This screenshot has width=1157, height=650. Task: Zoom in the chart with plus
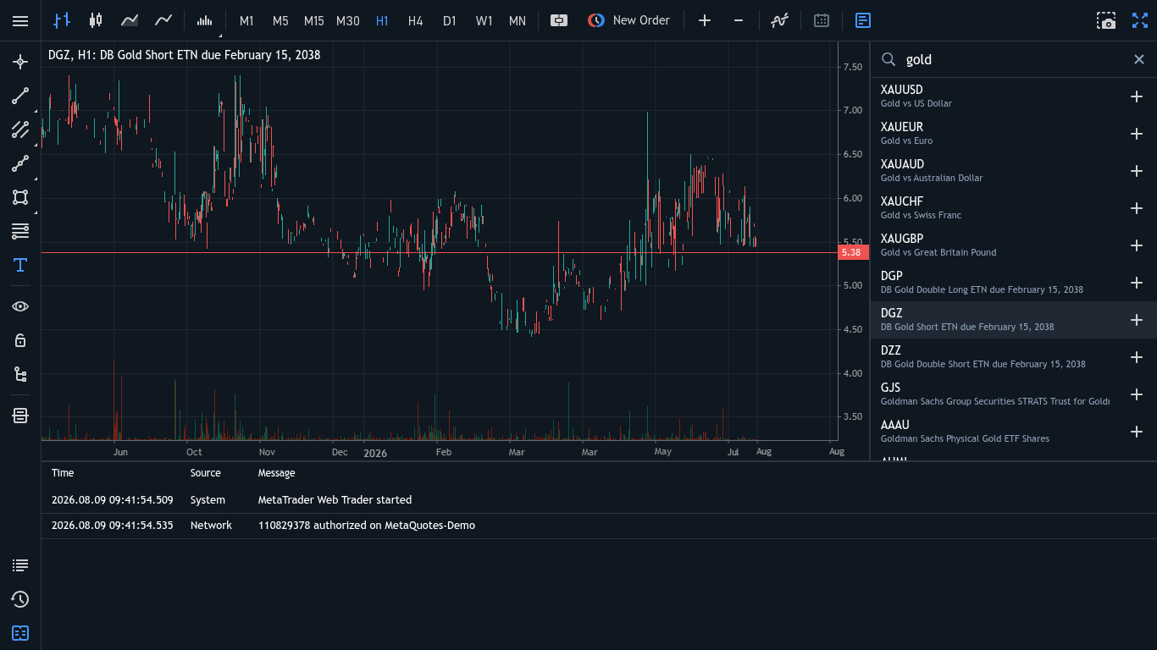pyautogui.click(x=705, y=20)
